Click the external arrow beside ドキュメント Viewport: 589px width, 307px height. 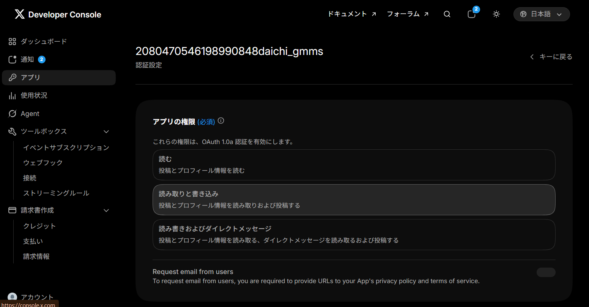(x=374, y=14)
